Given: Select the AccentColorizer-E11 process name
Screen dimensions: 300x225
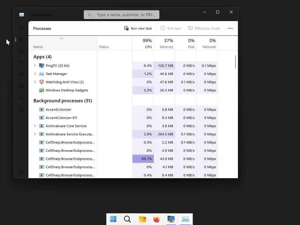Looking at the screenshot, I should (x=62, y=118).
